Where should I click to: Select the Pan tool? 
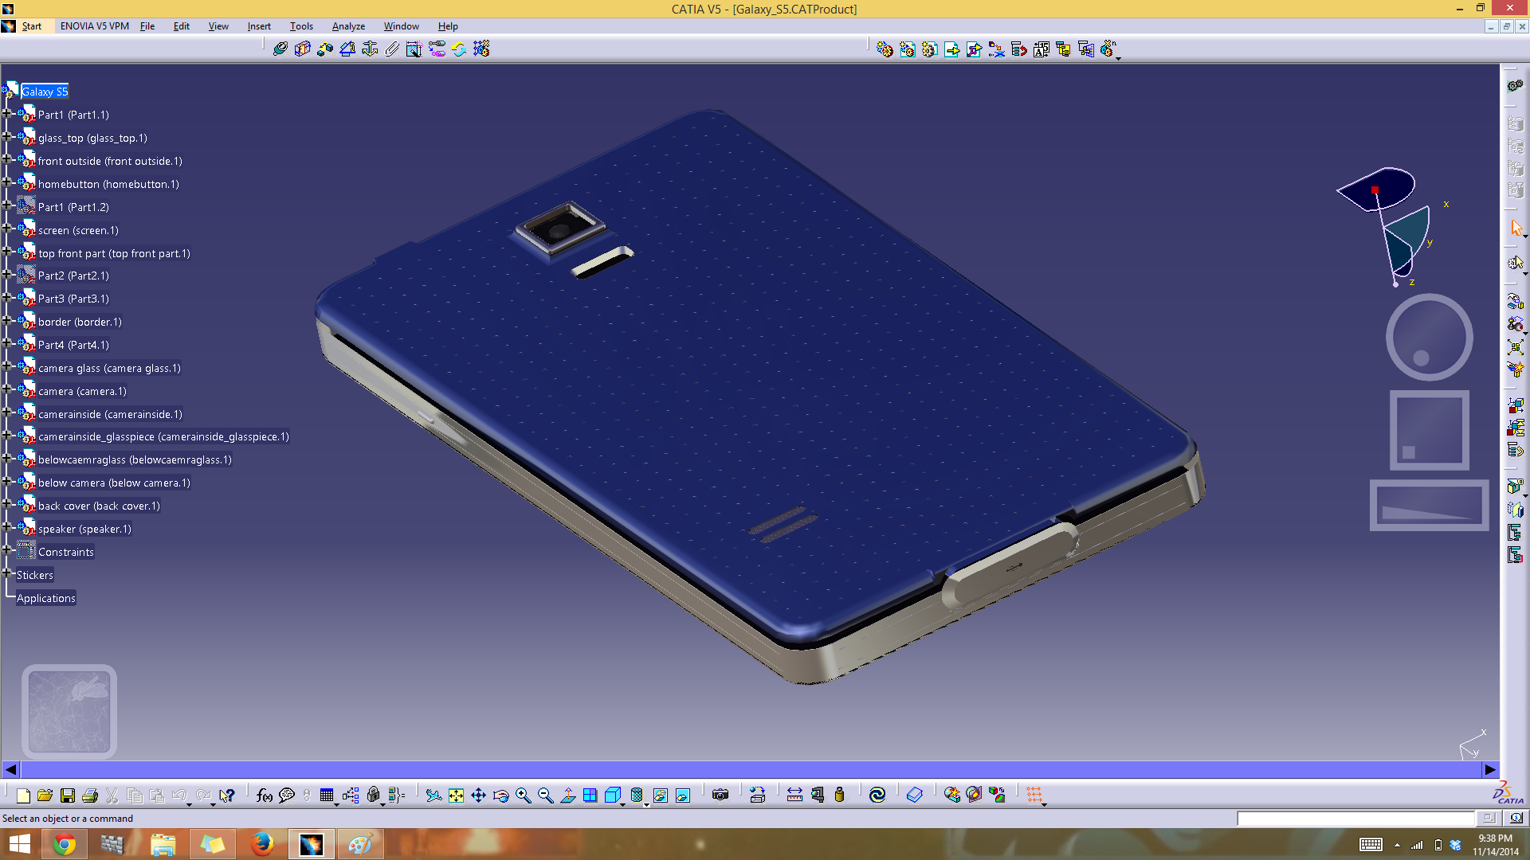tap(478, 795)
